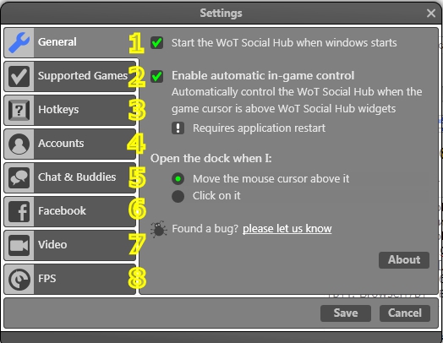The width and height of the screenshot is (443, 343).
Task: Disable automatic in-game control checkbox
Action: point(156,76)
